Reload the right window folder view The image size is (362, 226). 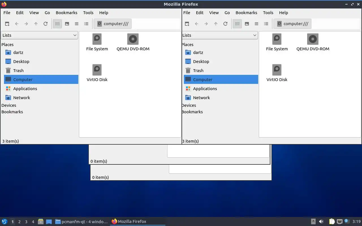pyautogui.click(x=225, y=24)
